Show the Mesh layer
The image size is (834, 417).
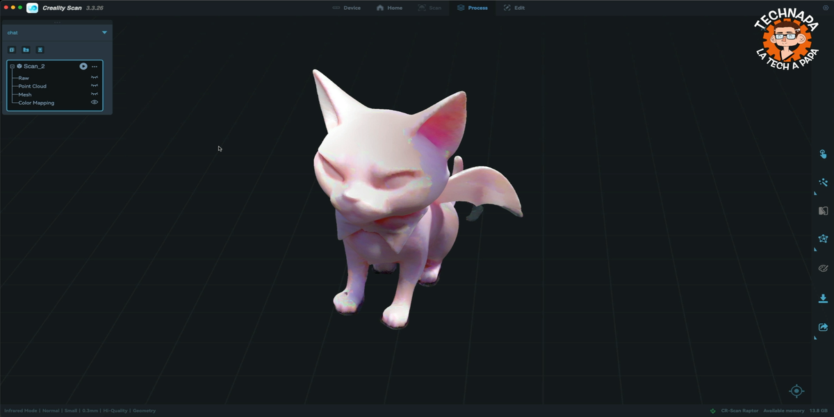click(x=95, y=95)
